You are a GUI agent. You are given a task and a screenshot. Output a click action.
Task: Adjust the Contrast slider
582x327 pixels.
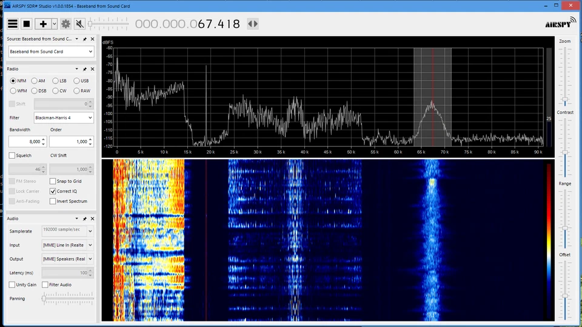tap(565, 147)
